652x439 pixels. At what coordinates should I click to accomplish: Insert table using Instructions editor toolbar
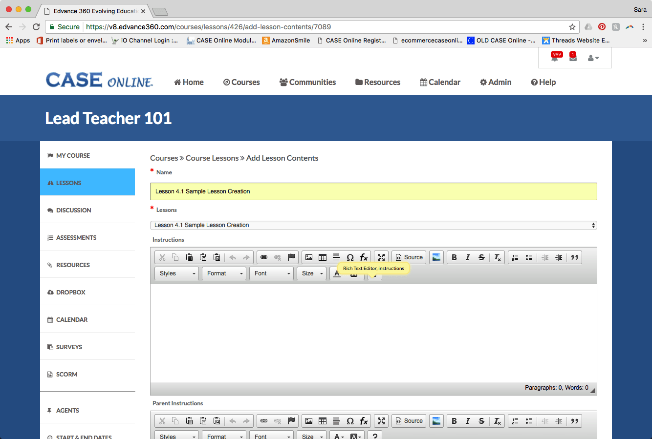coord(323,257)
